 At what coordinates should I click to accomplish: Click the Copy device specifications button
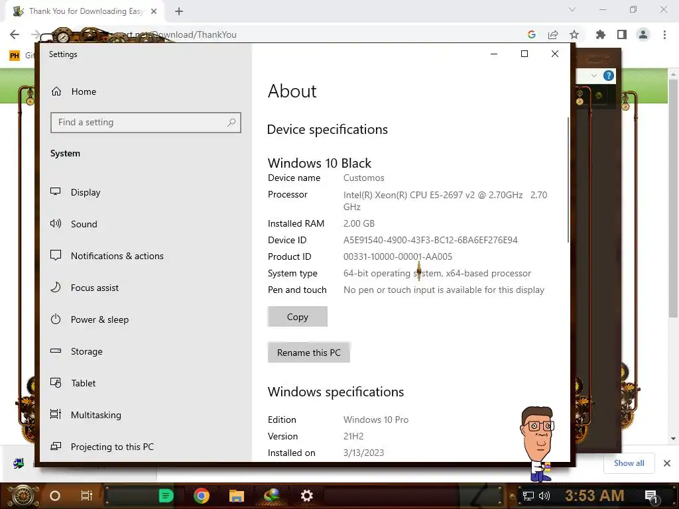pyautogui.click(x=298, y=317)
